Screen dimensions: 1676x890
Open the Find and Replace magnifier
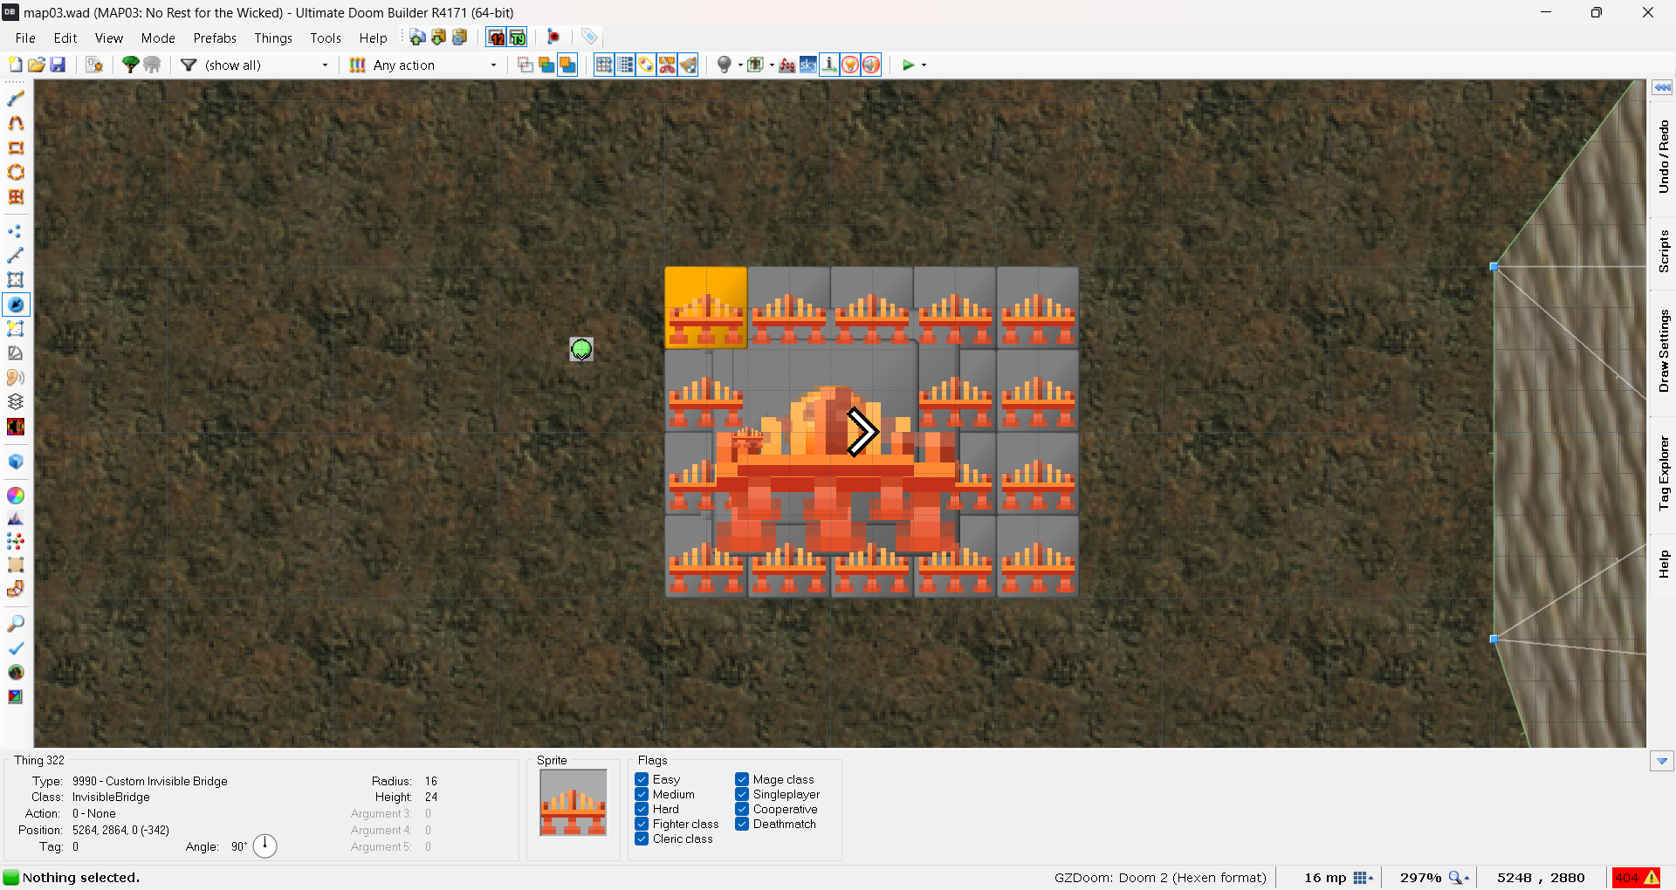pos(16,624)
